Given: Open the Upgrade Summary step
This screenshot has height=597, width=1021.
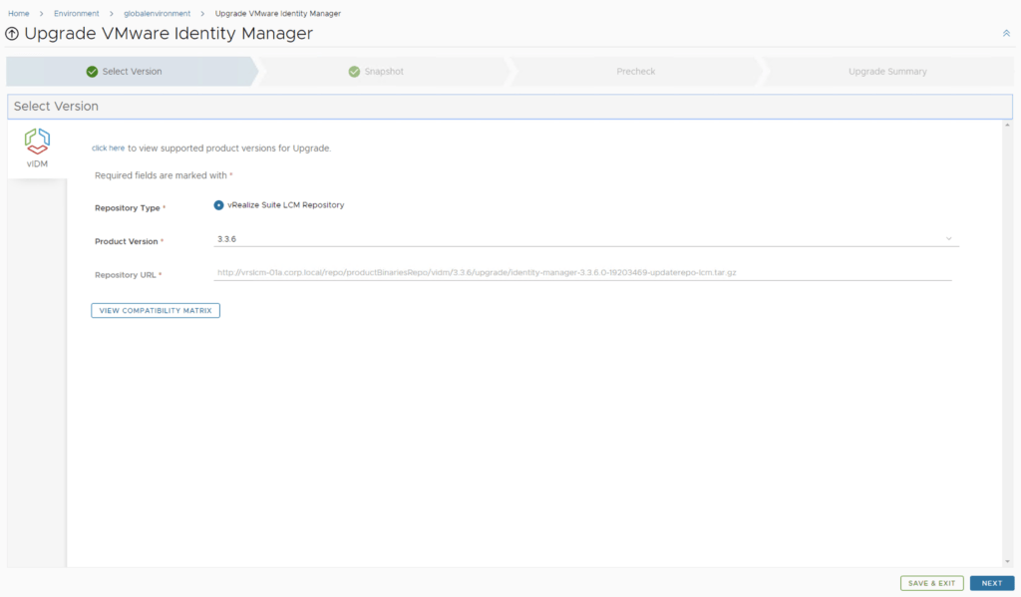Looking at the screenshot, I should pos(887,72).
